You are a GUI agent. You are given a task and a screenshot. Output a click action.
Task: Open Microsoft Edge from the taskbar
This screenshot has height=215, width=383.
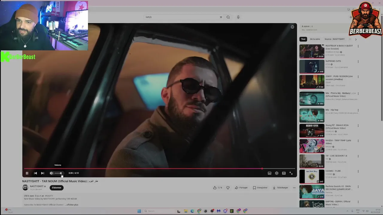[x=192, y=211]
